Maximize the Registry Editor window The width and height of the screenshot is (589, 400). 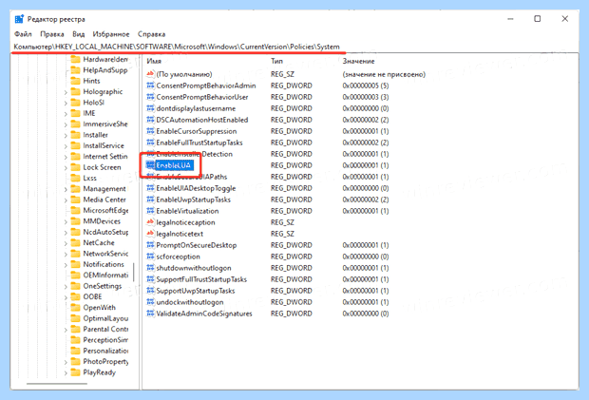click(538, 19)
